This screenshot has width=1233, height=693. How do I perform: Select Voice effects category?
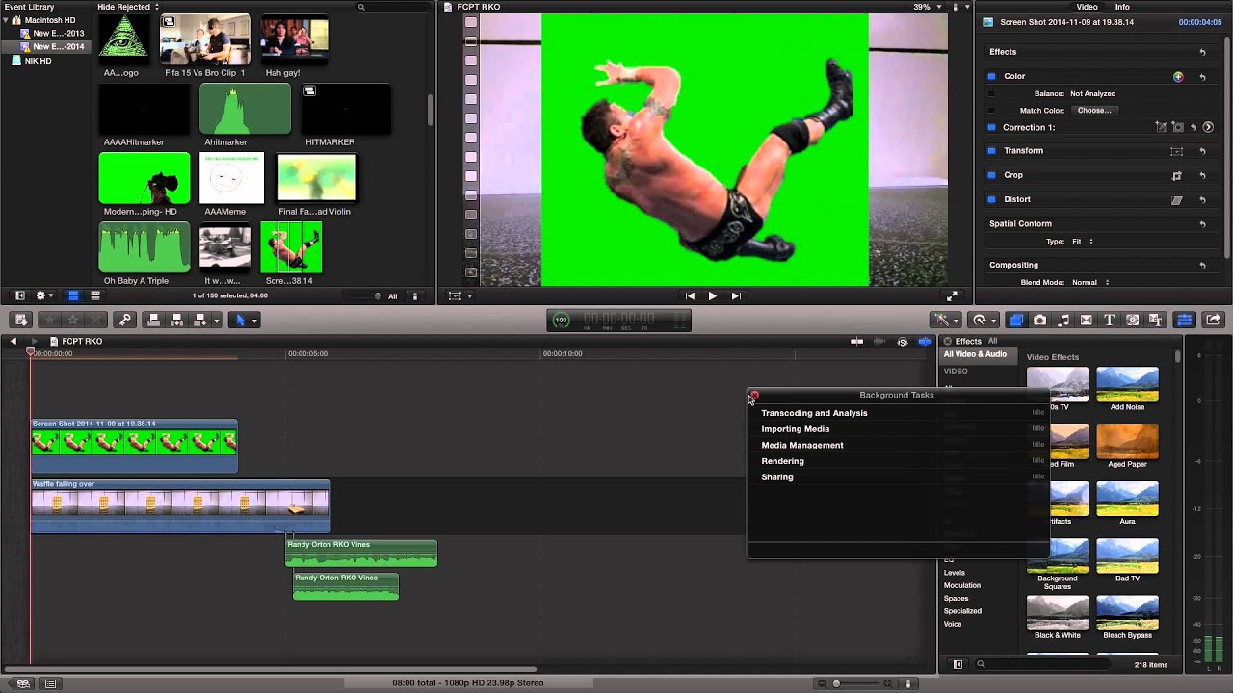[952, 624]
